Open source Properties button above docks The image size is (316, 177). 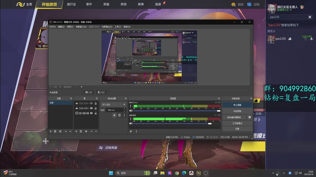tap(88, 92)
